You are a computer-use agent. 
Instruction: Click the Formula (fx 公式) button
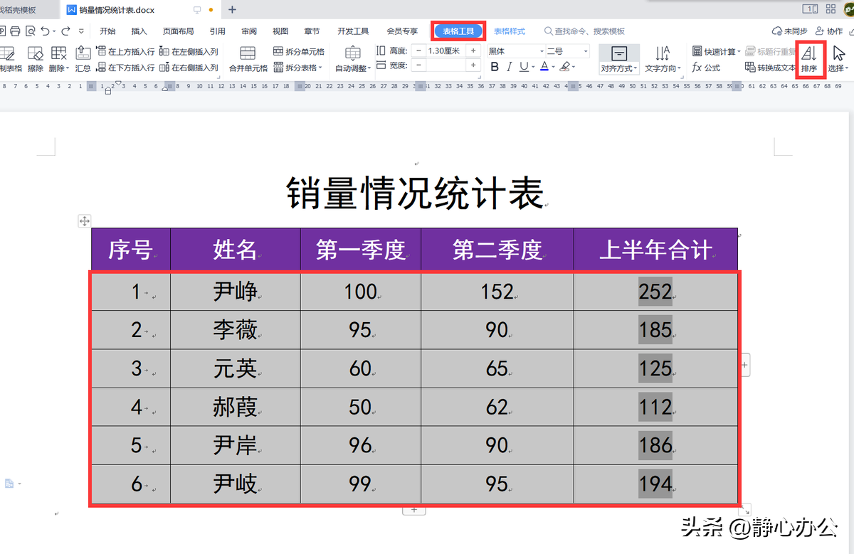click(x=707, y=68)
